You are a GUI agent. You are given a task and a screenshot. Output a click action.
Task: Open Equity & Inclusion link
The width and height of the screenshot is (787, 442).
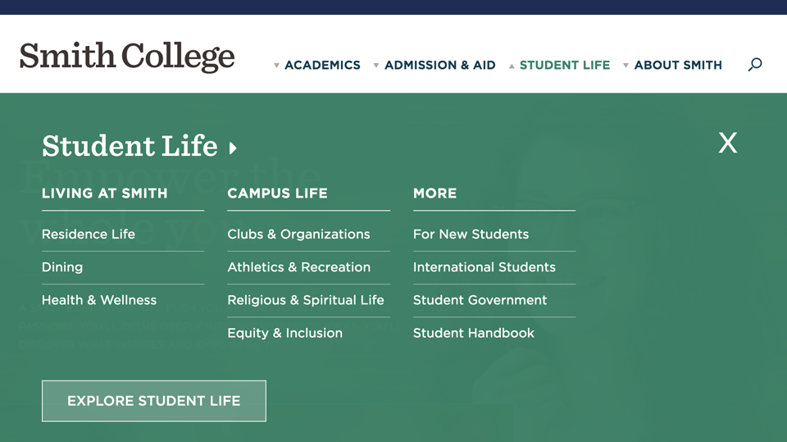[284, 333]
